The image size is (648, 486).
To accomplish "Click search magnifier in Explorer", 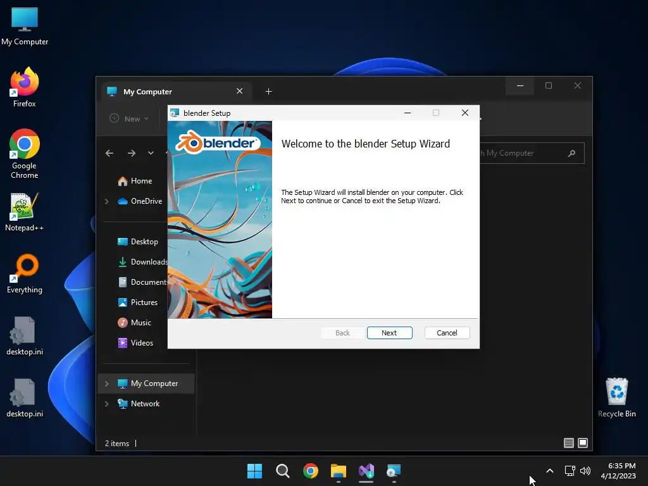I will click(x=572, y=153).
